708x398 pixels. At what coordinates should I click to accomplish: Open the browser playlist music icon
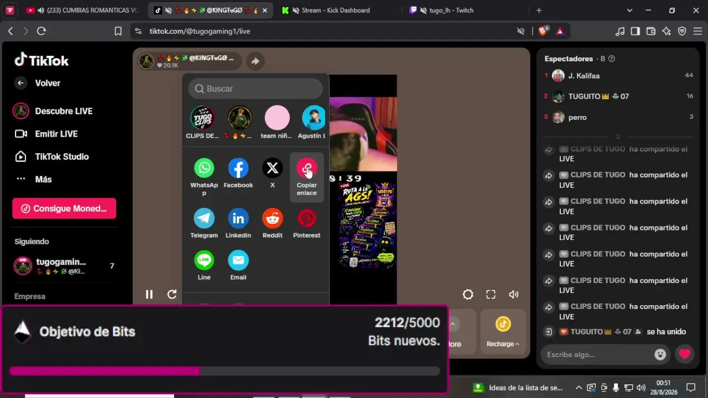pyautogui.click(x=620, y=32)
